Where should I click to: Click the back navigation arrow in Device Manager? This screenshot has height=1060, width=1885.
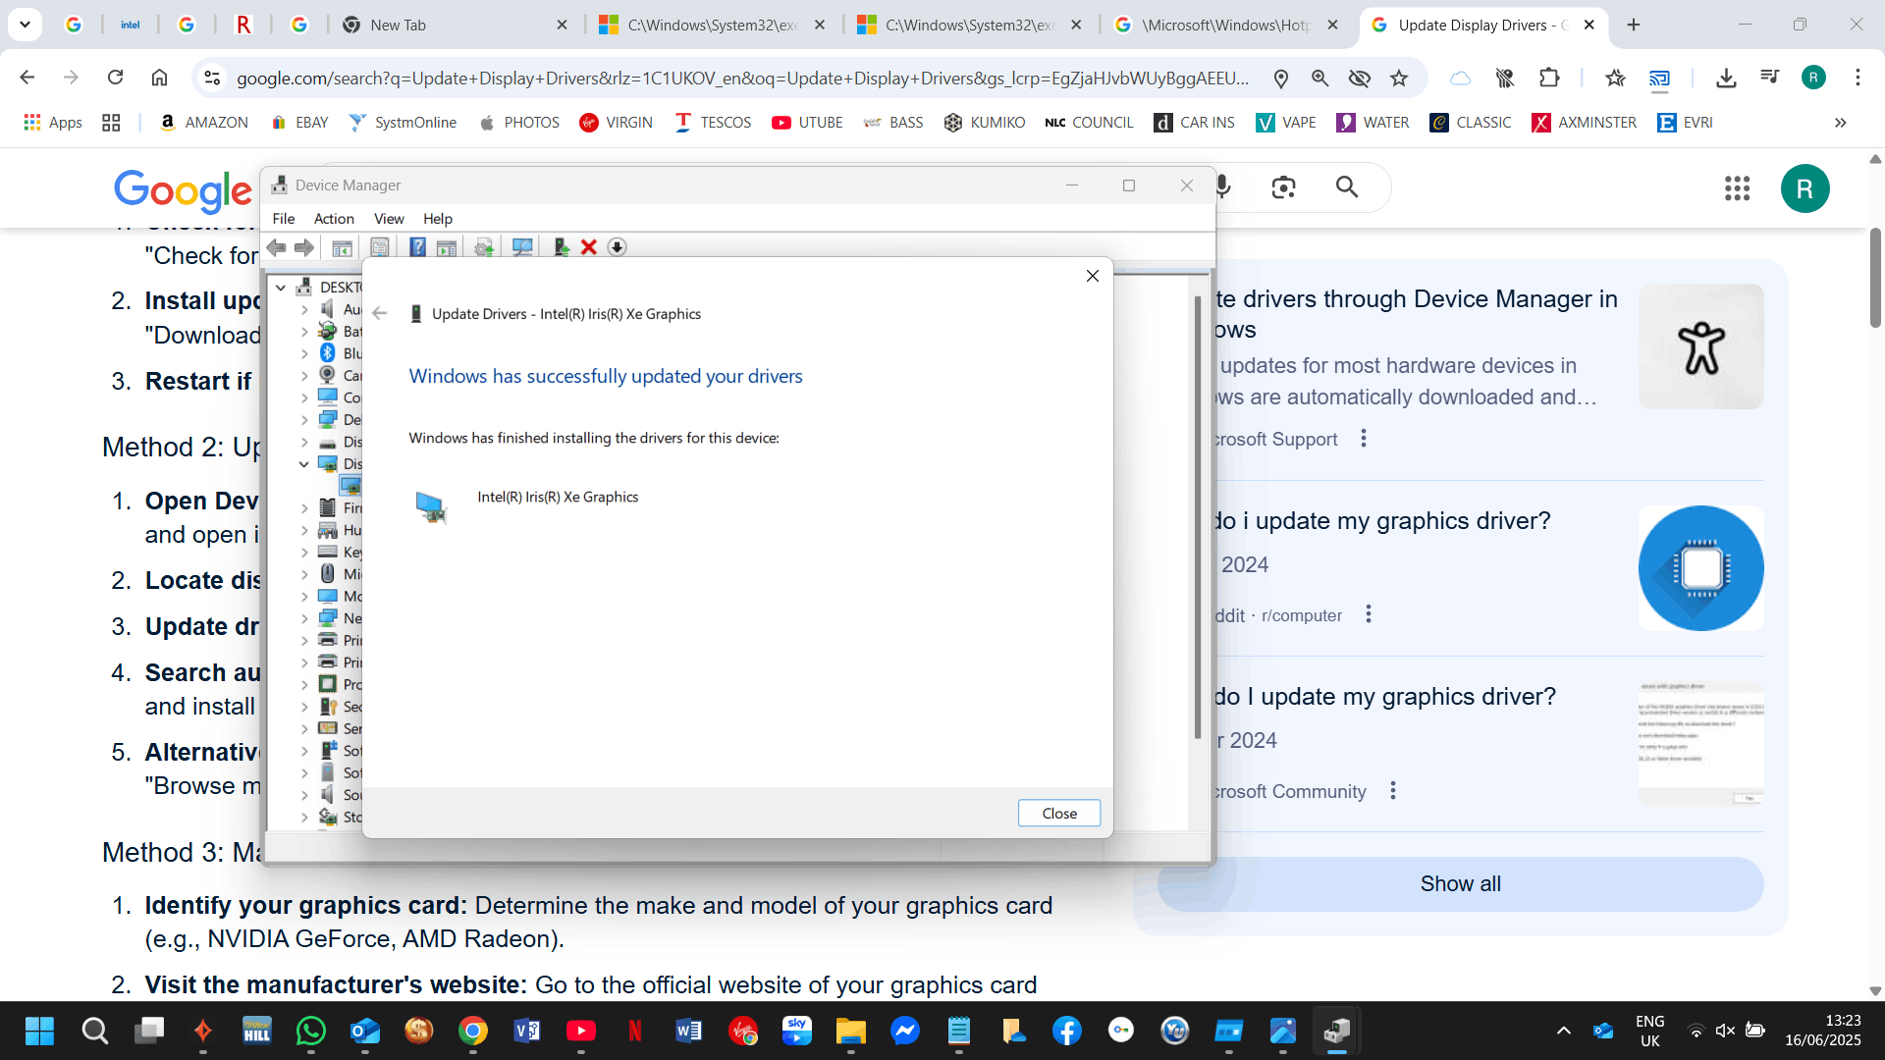click(x=276, y=247)
